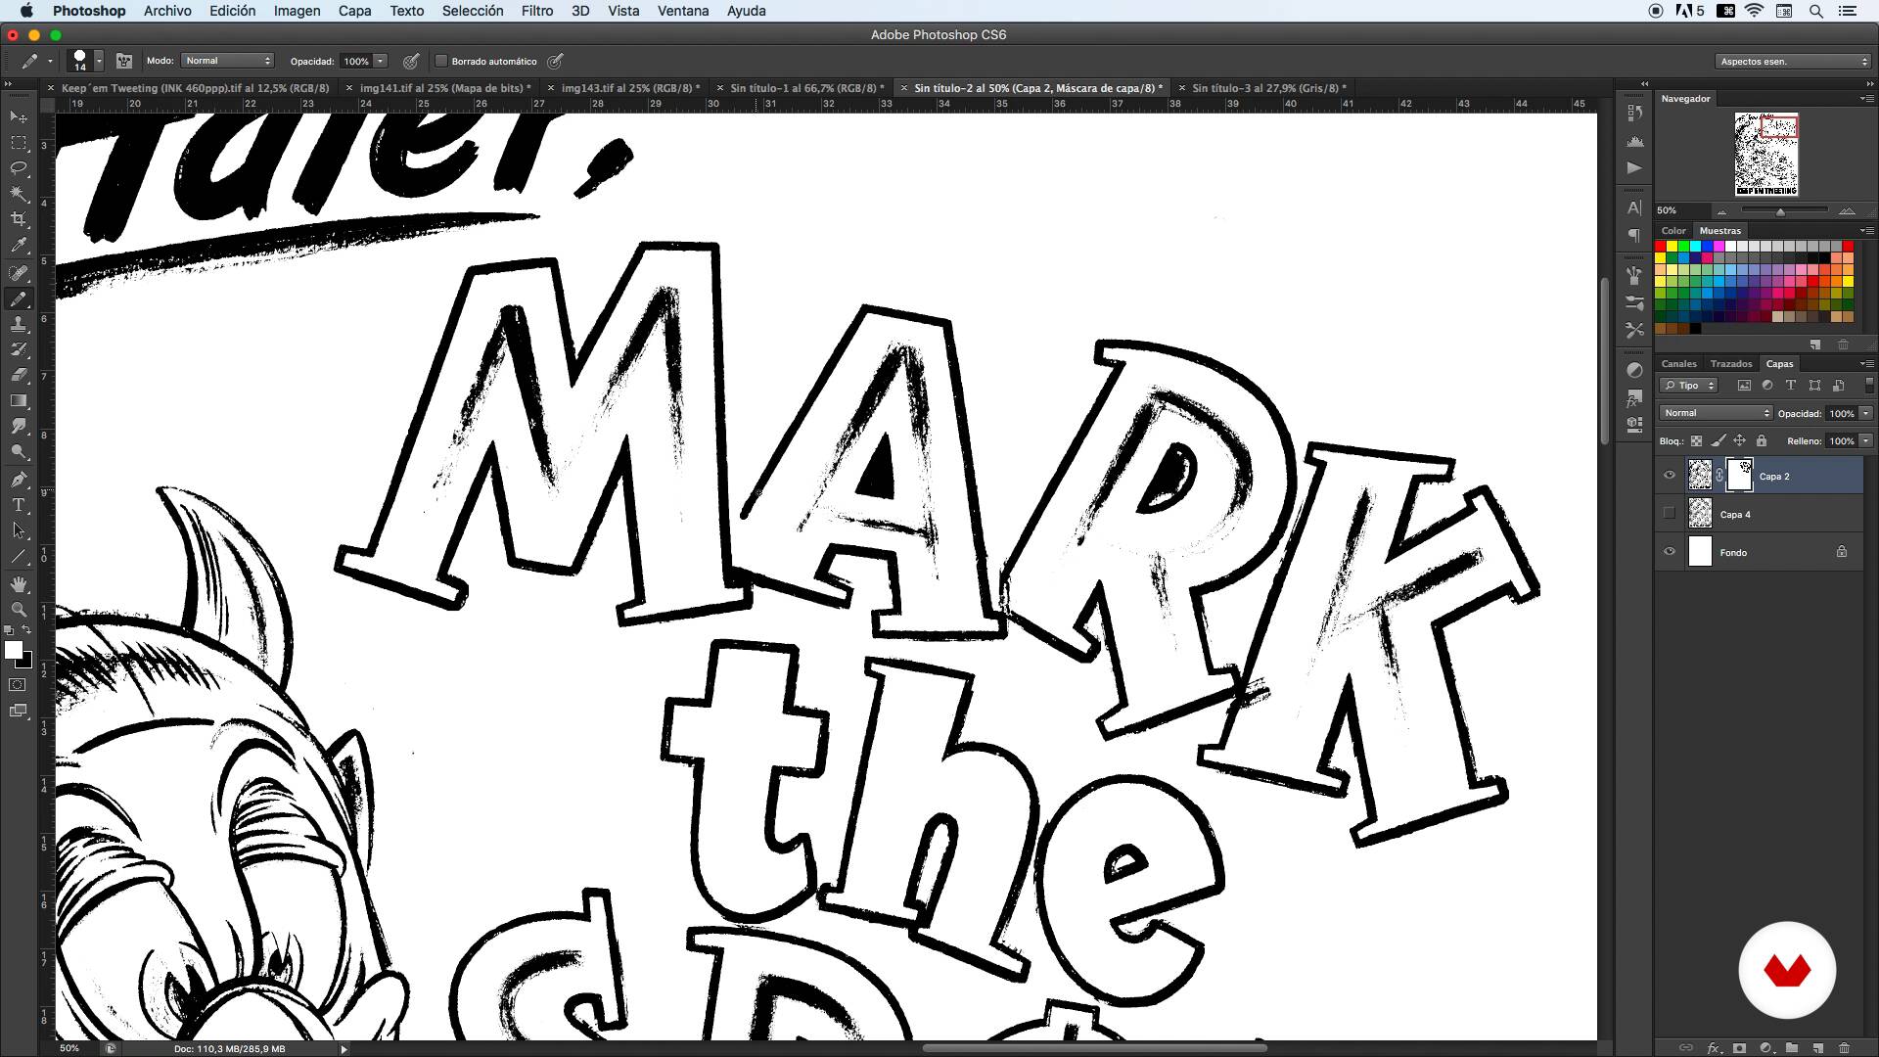Open new adjustment layer menu icon
This screenshot has width=1879, height=1057.
pos(1765,1048)
